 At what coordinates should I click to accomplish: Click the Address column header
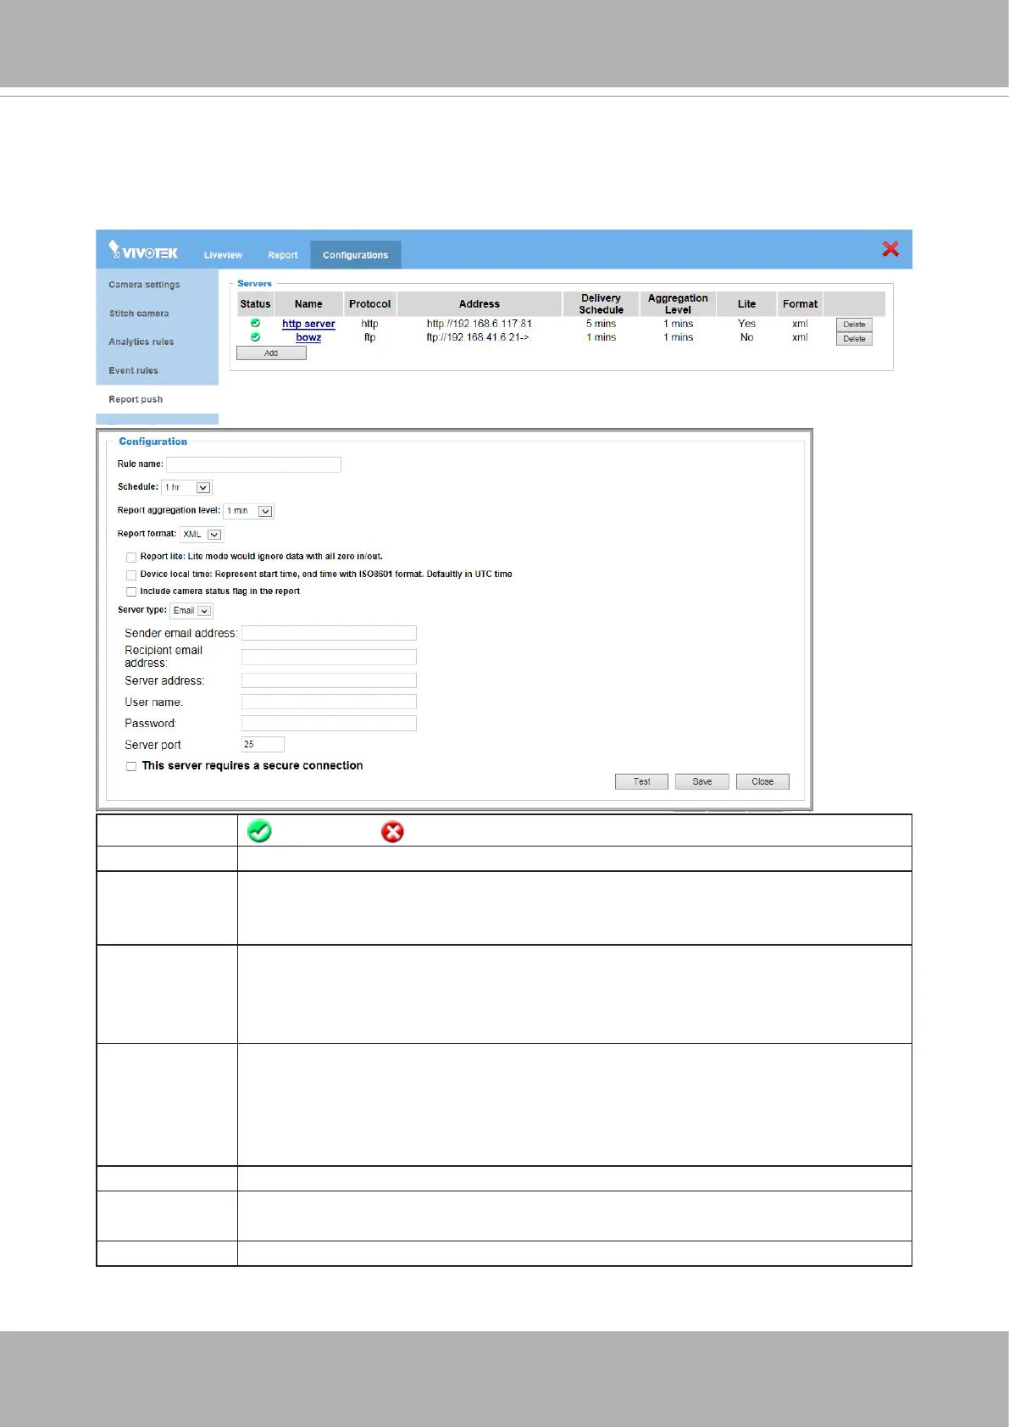pos(480,304)
